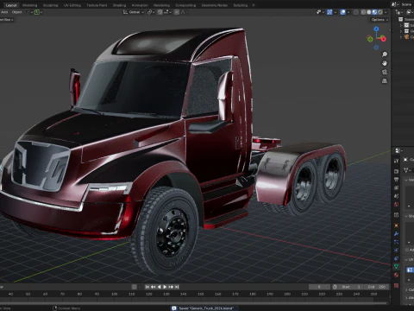Image resolution: width=414 pixels, height=311 pixels.
Task: Open the World properties tab
Action: coord(396,204)
